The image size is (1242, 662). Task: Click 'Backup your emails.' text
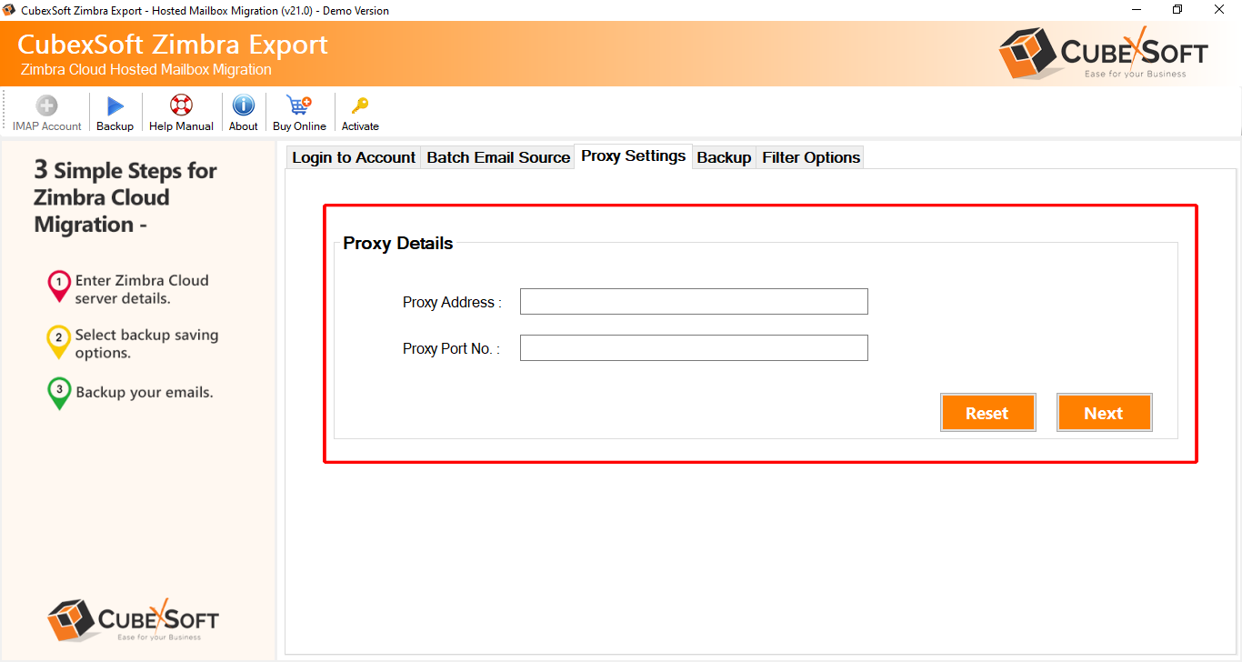click(145, 393)
